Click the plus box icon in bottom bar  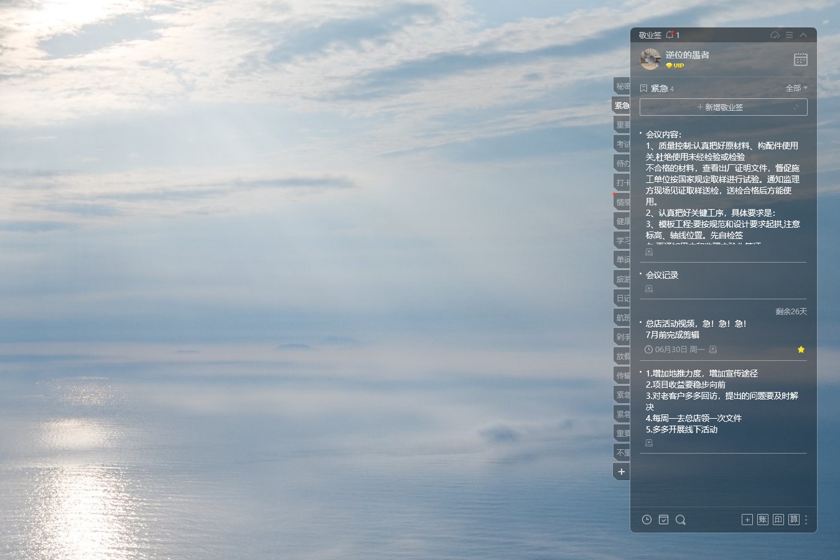click(x=747, y=520)
